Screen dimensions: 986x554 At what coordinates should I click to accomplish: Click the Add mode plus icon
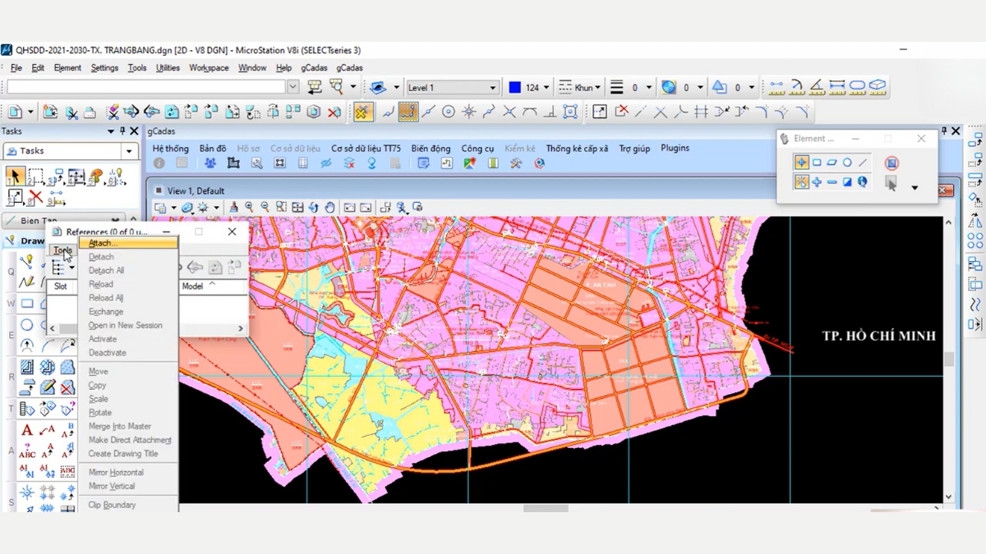(x=817, y=182)
